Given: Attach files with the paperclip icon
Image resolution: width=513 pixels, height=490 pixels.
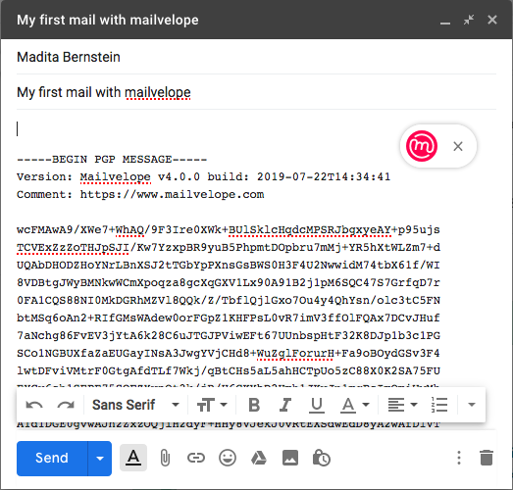Looking at the screenshot, I should (x=165, y=458).
